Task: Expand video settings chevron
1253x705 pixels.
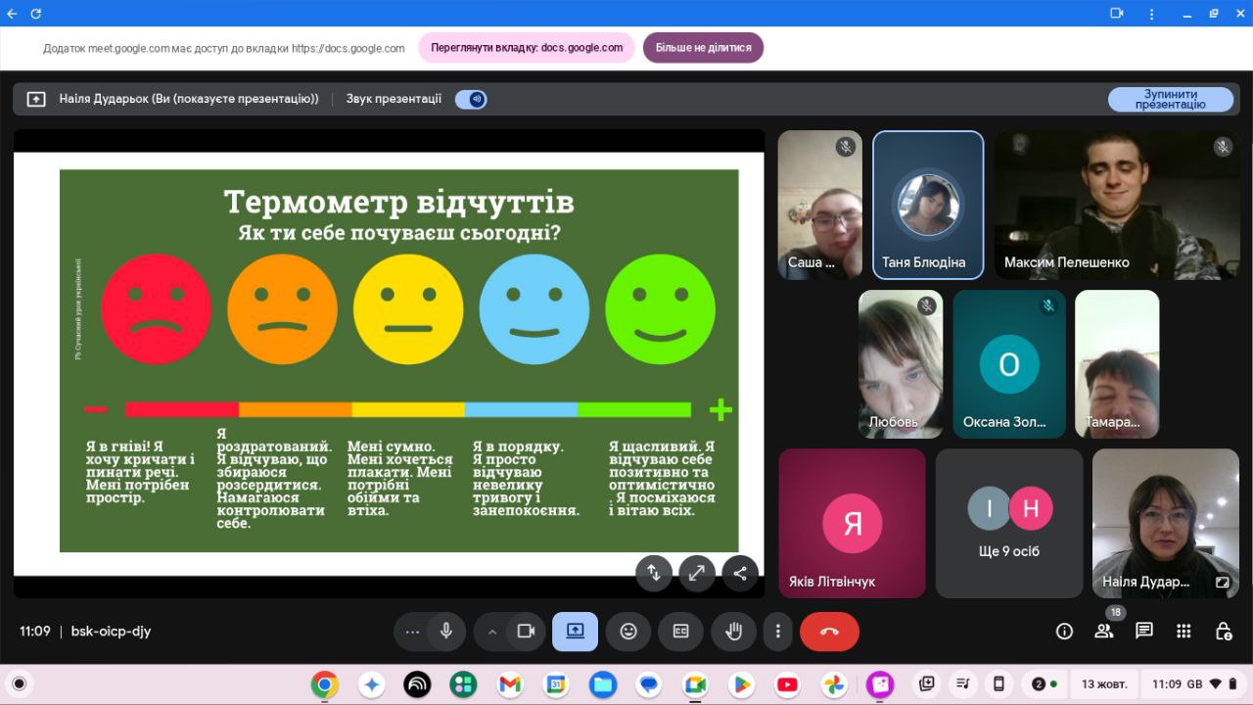Action: (492, 632)
